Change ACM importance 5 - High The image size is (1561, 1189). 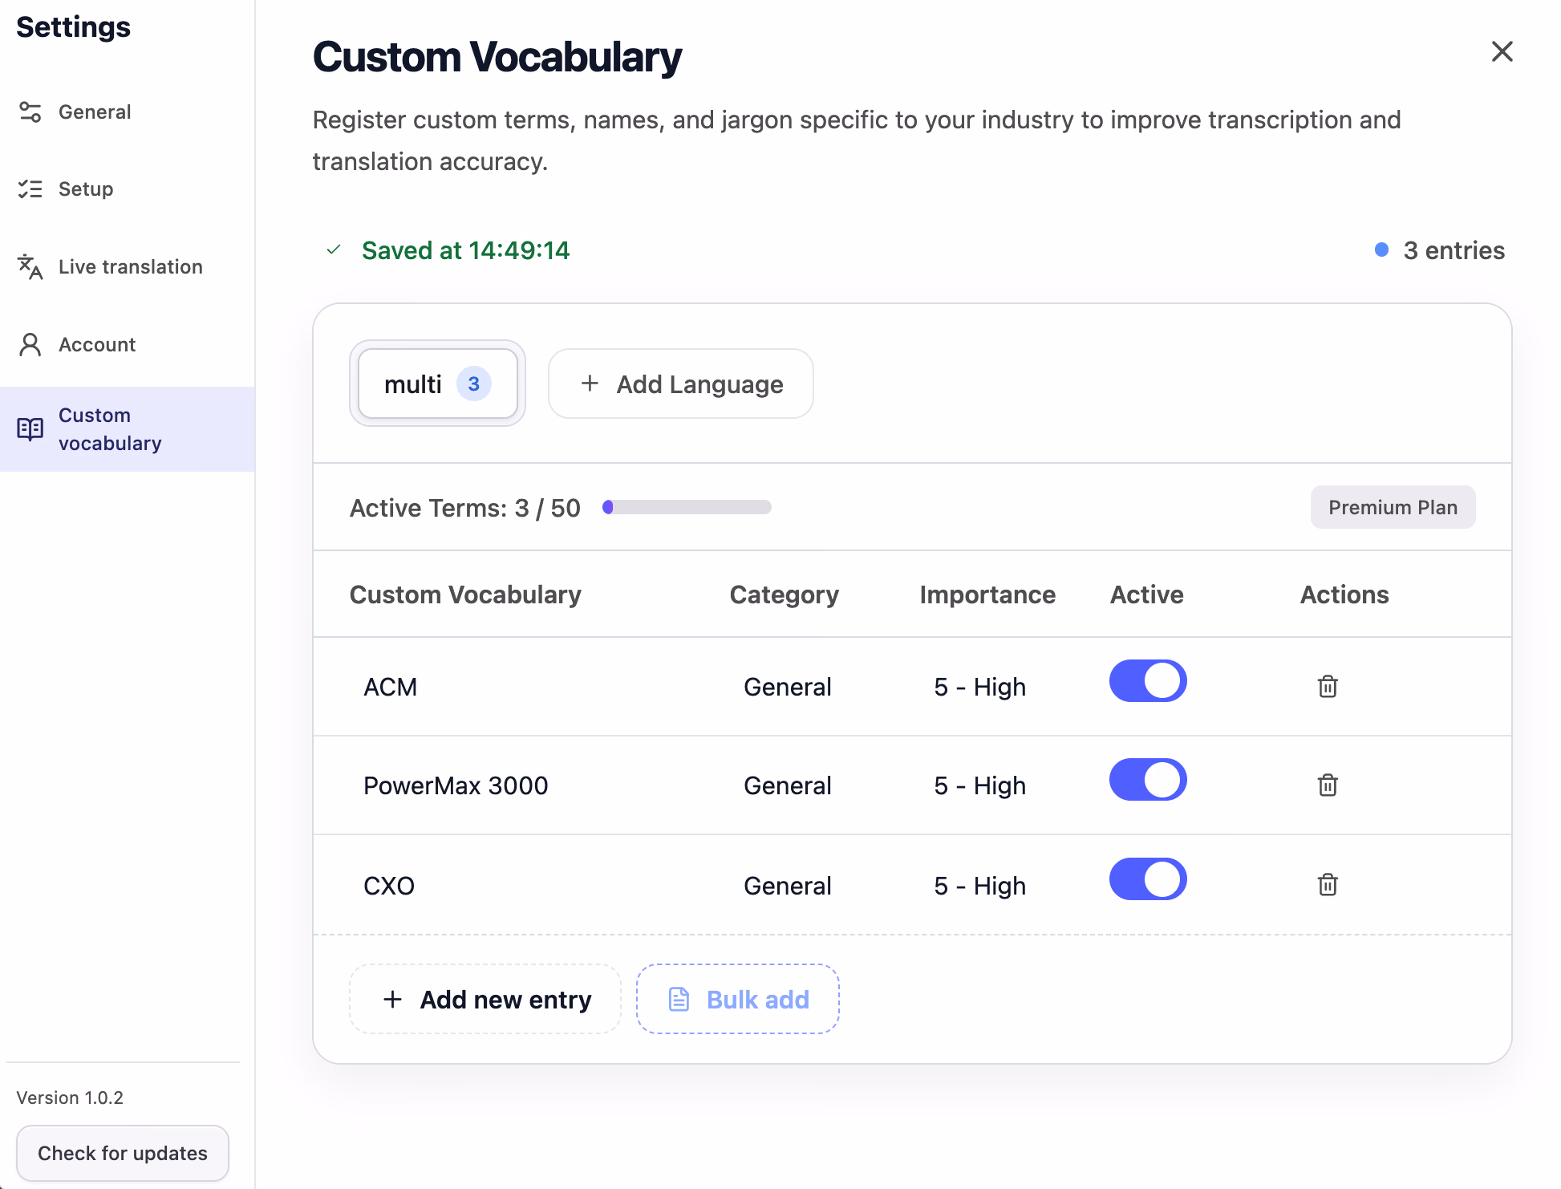[979, 688]
